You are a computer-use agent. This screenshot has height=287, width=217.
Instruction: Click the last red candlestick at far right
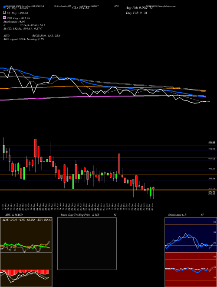(x=154, y=188)
